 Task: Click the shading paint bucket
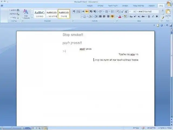90,17
